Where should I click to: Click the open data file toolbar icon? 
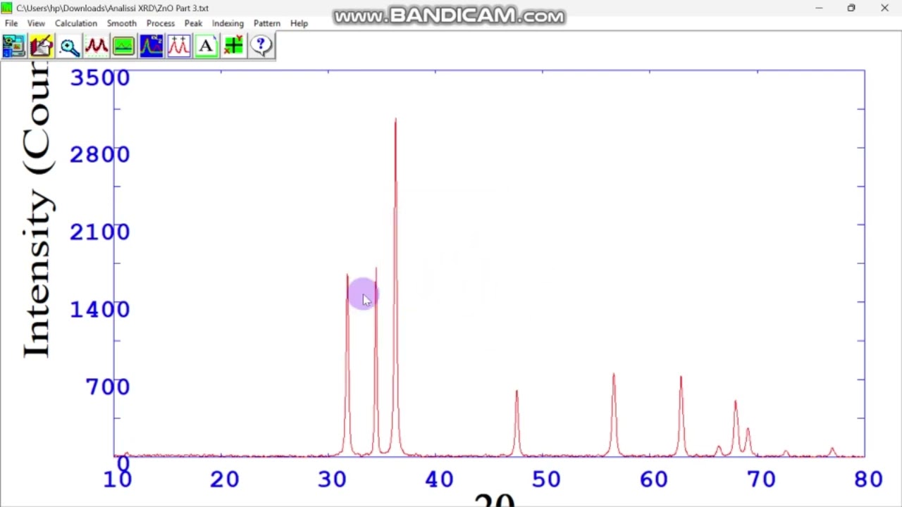click(13, 46)
